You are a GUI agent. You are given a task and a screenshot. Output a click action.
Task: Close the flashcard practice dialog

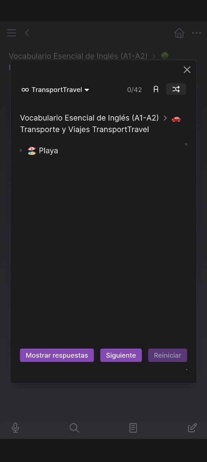tap(187, 70)
